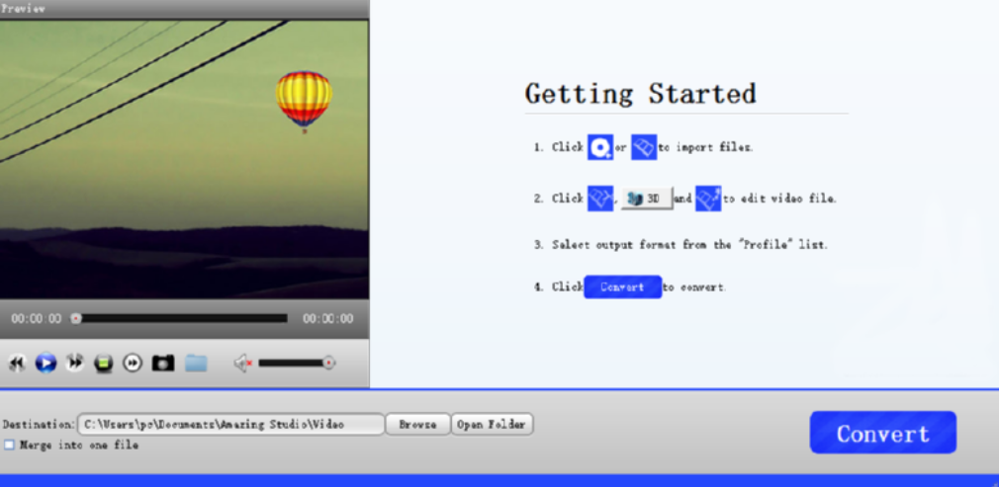Click the Browse button

pyautogui.click(x=418, y=424)
